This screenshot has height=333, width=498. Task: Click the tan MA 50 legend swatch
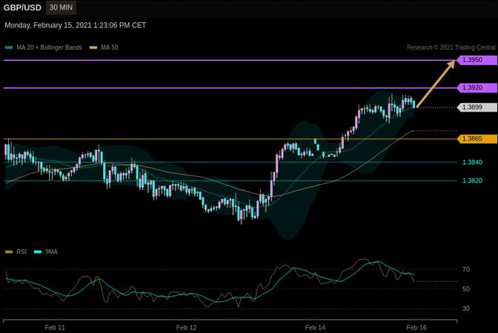[x=93, y=48]
